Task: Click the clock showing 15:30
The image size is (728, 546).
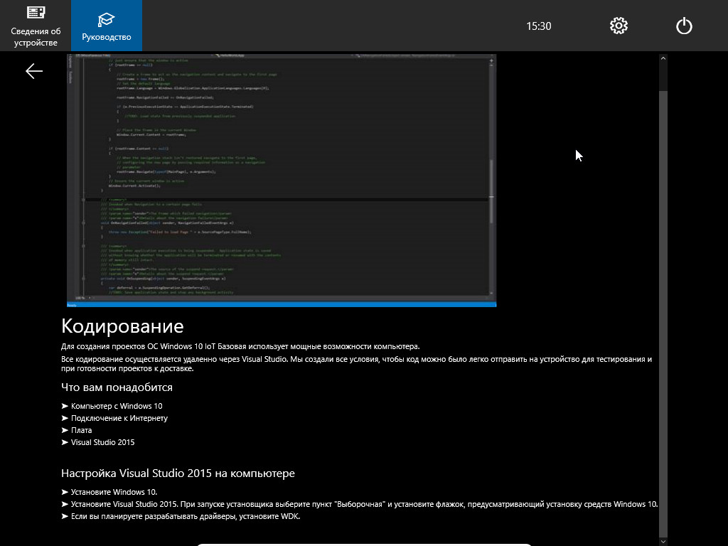Action: [539, 26]
